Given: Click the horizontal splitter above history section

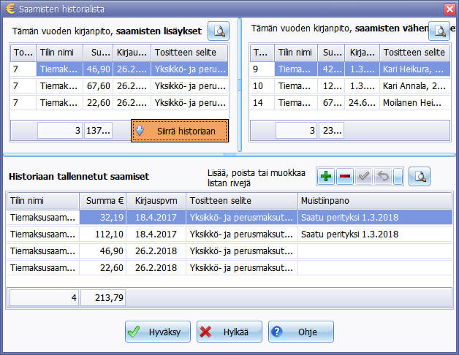Looking at the screenshot, I should 229,155.
